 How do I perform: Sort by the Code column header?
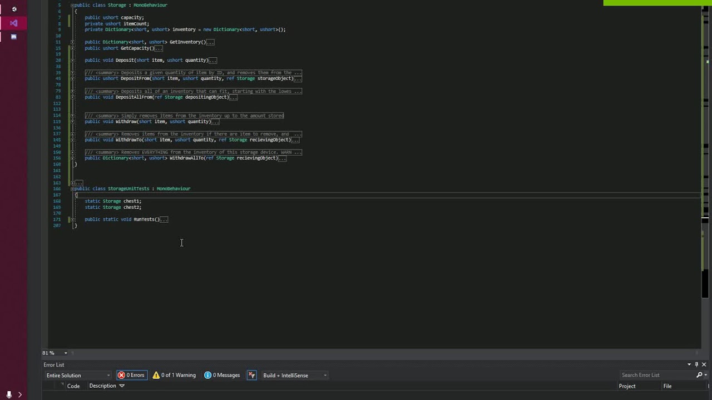(x=73, y=386)
